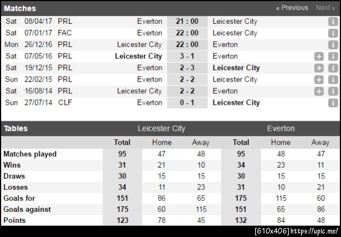The height and width of the screenshot is (237, 341).
Task: Open bold Leicester City in 27/07/14 row
Action: click(x=236, y=103)
